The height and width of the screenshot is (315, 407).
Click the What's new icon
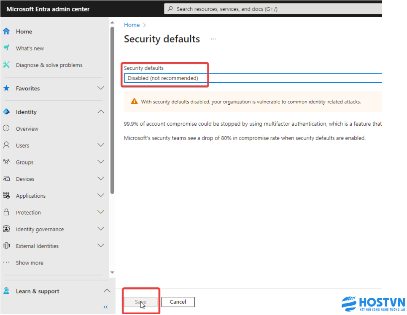tap(6, 48)
